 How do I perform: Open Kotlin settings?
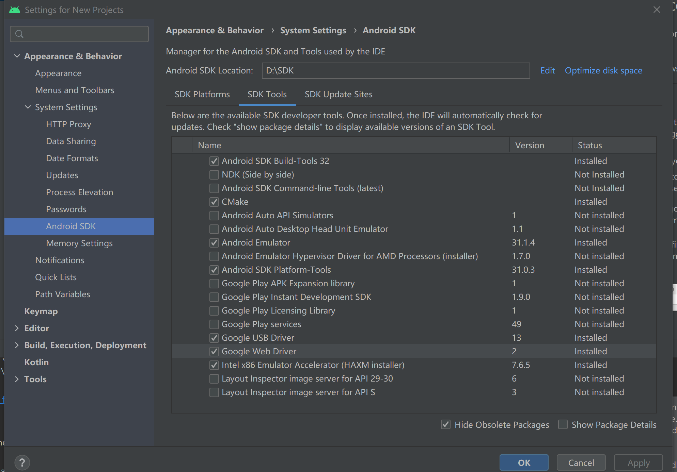click(36, 362)
